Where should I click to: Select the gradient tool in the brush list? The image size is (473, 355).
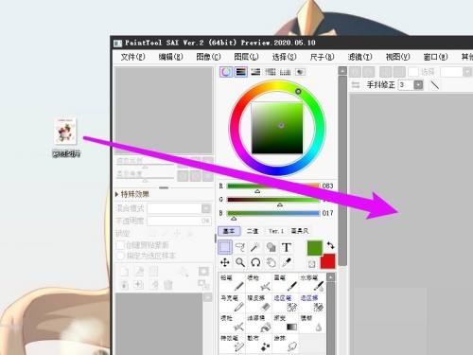286,323
